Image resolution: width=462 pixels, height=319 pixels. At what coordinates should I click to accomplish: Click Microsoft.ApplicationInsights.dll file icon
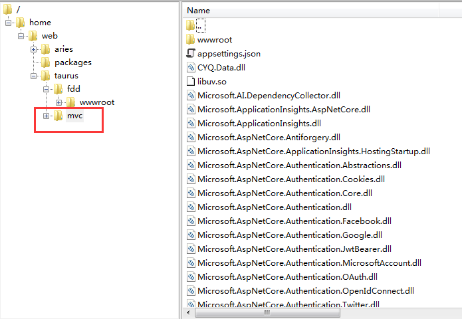pyautogui.click(x=191, y=123)
